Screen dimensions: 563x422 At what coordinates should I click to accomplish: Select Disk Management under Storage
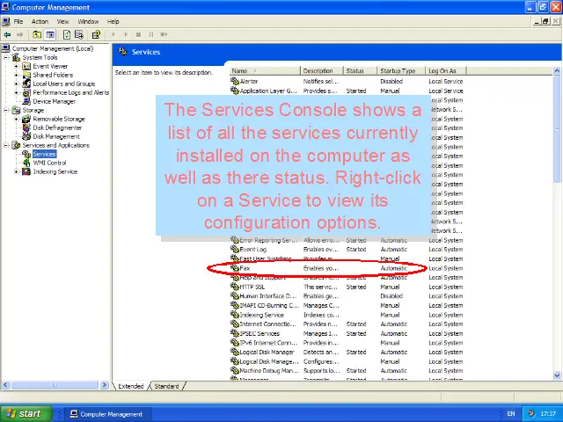[x=56, y=136]
